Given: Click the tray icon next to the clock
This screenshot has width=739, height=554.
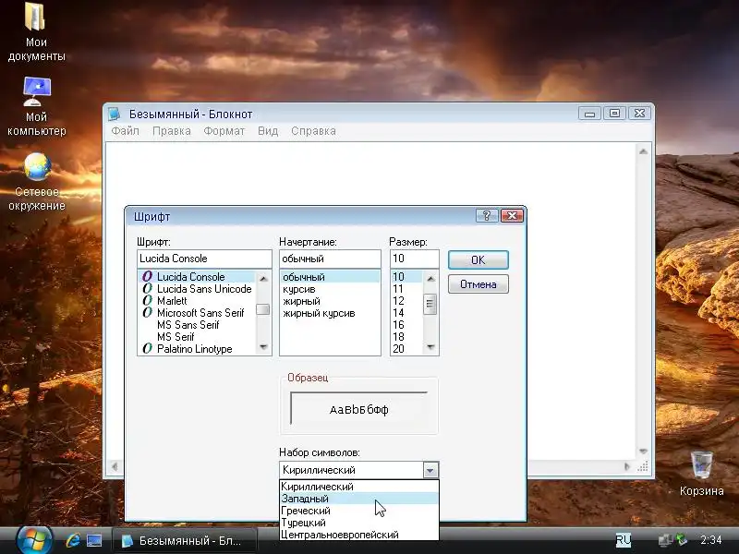Looking at the screenshot, I should tap(682, 539).
